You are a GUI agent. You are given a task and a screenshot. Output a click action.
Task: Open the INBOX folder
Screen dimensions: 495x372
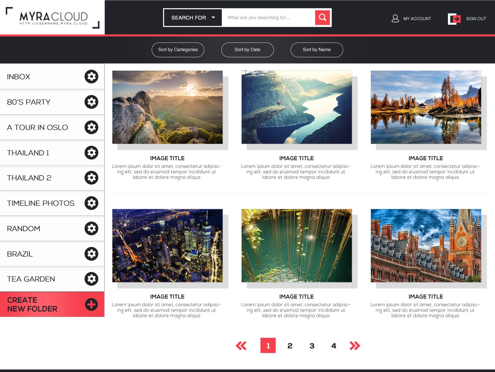52,76
